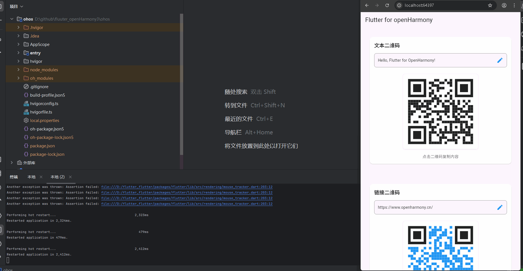Click the 外部库 library icon
523x271 pixels.
point(19,163)
